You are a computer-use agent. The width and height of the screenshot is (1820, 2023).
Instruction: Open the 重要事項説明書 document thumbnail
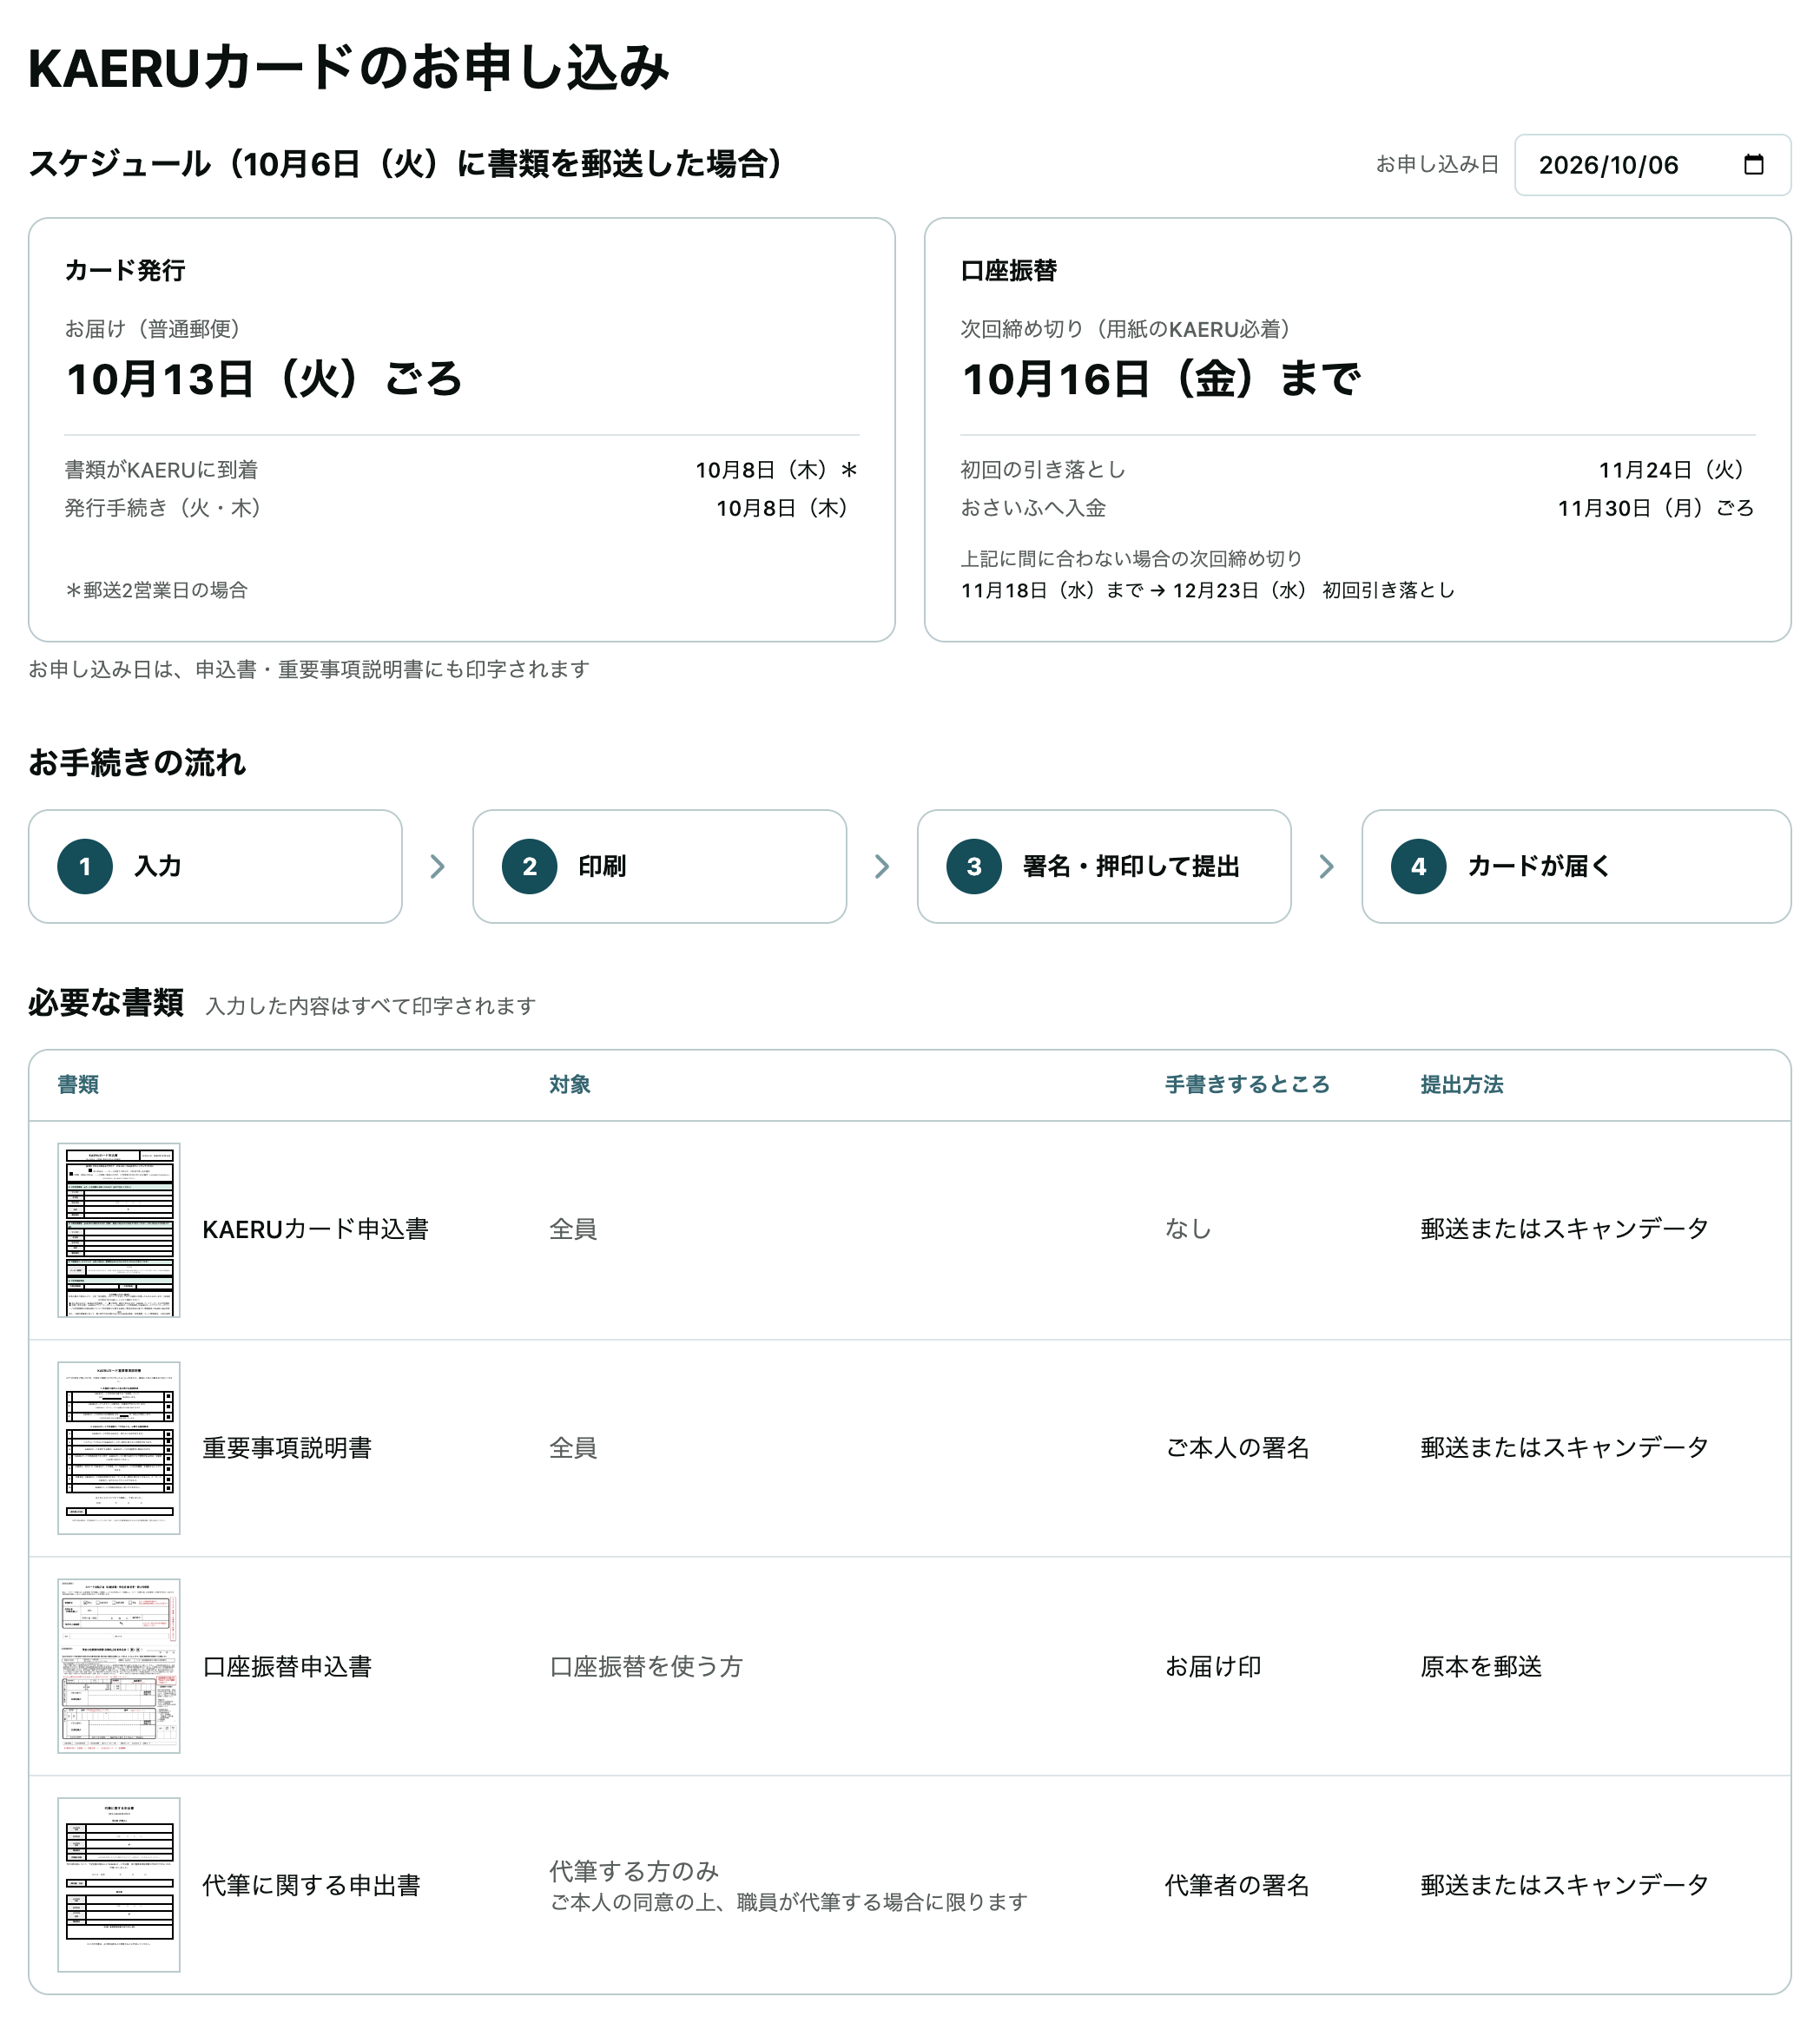tap(119, 1447)
